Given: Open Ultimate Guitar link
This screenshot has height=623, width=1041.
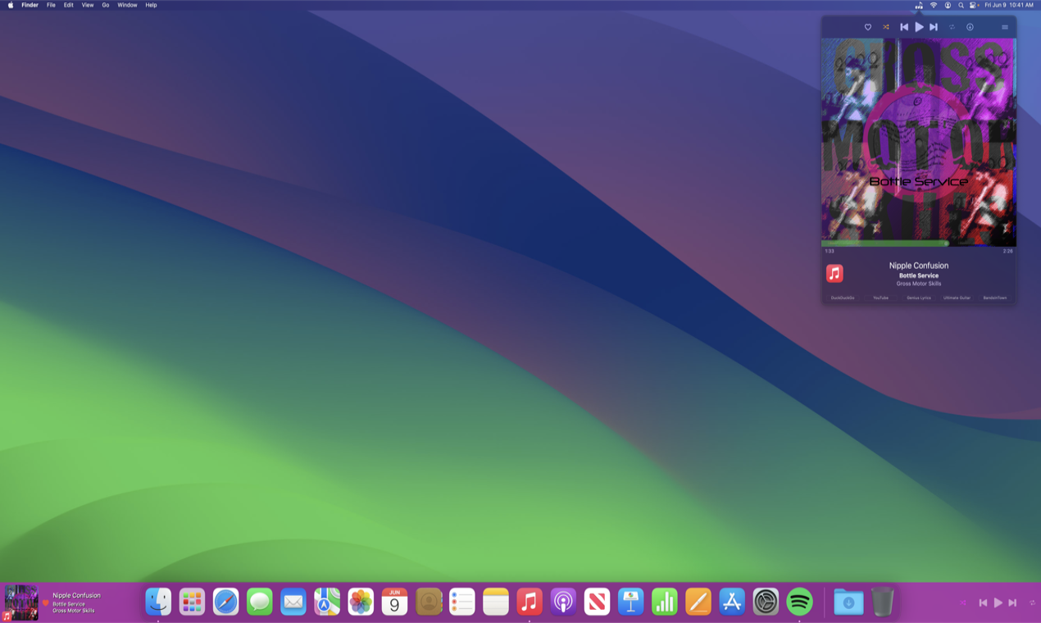Looking at the screenshot, I should (957, 298).
